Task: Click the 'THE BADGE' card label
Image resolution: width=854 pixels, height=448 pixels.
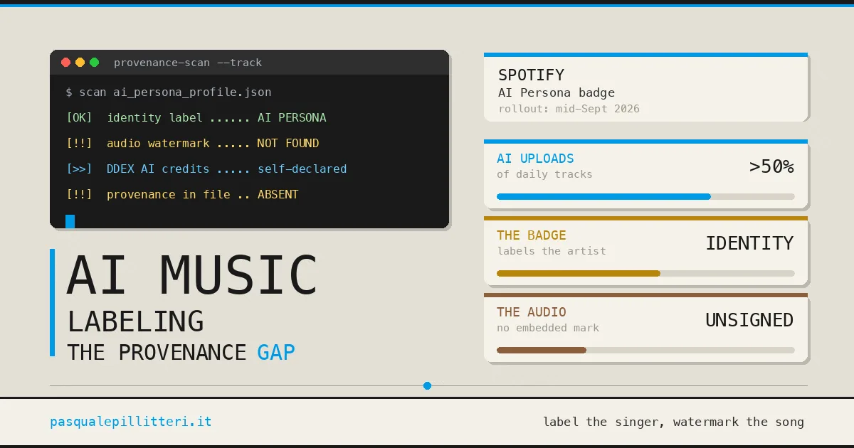Action: click(x=532, y=235)
